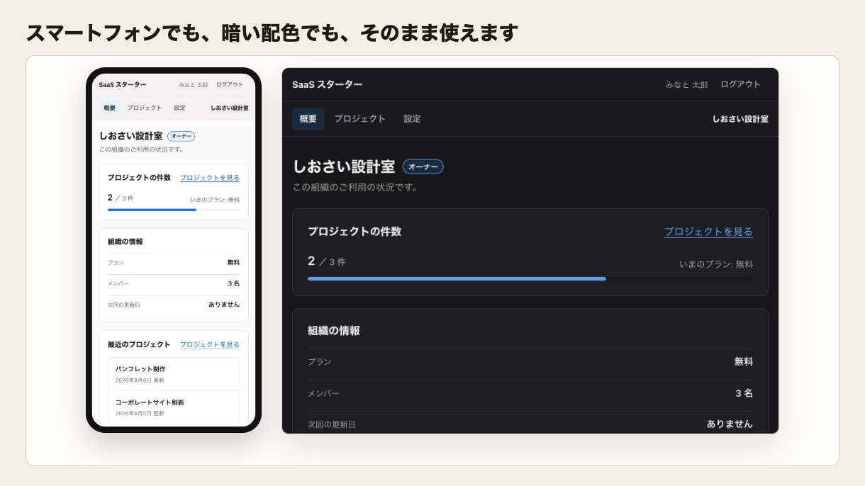Click プロジェクトを見る link in dark desktop card
Screen dimensions: 865x486
[x=708, y=232]
